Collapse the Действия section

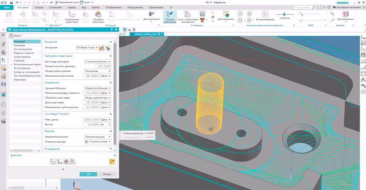115,155
